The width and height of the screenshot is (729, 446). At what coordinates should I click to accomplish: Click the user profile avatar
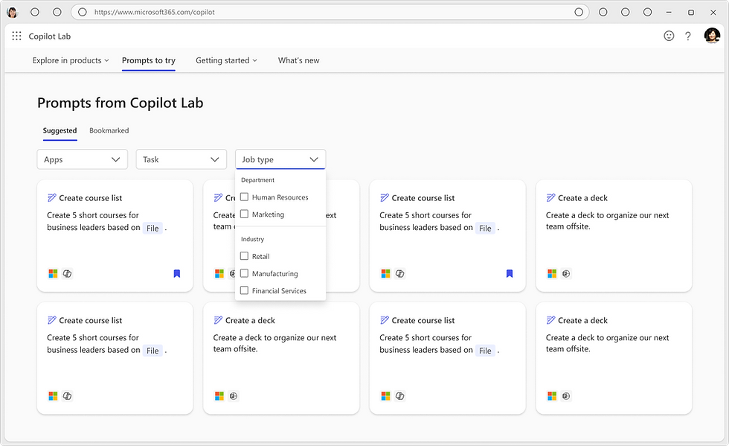(x=712, y=36)
